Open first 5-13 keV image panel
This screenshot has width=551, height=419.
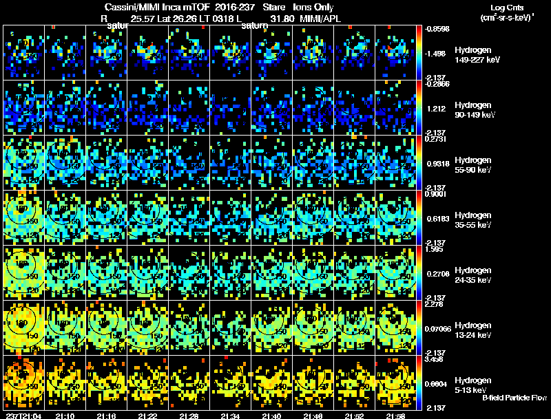point(24,383)
